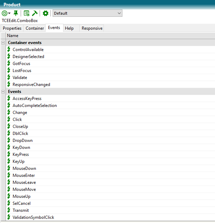Click the green hammer tool icon
Image resolution: width=215 pixels, height=223 pixels.
35,13
